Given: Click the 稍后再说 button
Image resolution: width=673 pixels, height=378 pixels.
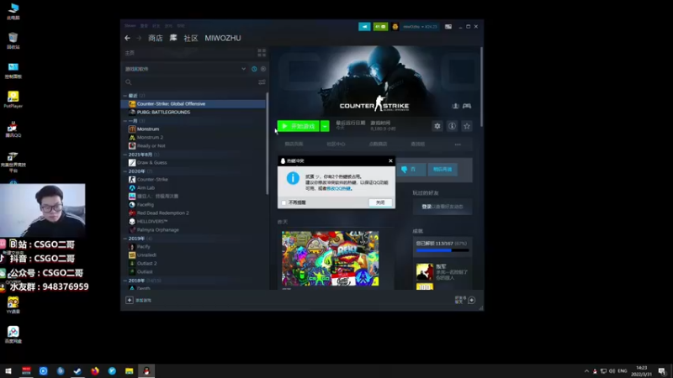Looking at the screenshot, I should [442, 170].
